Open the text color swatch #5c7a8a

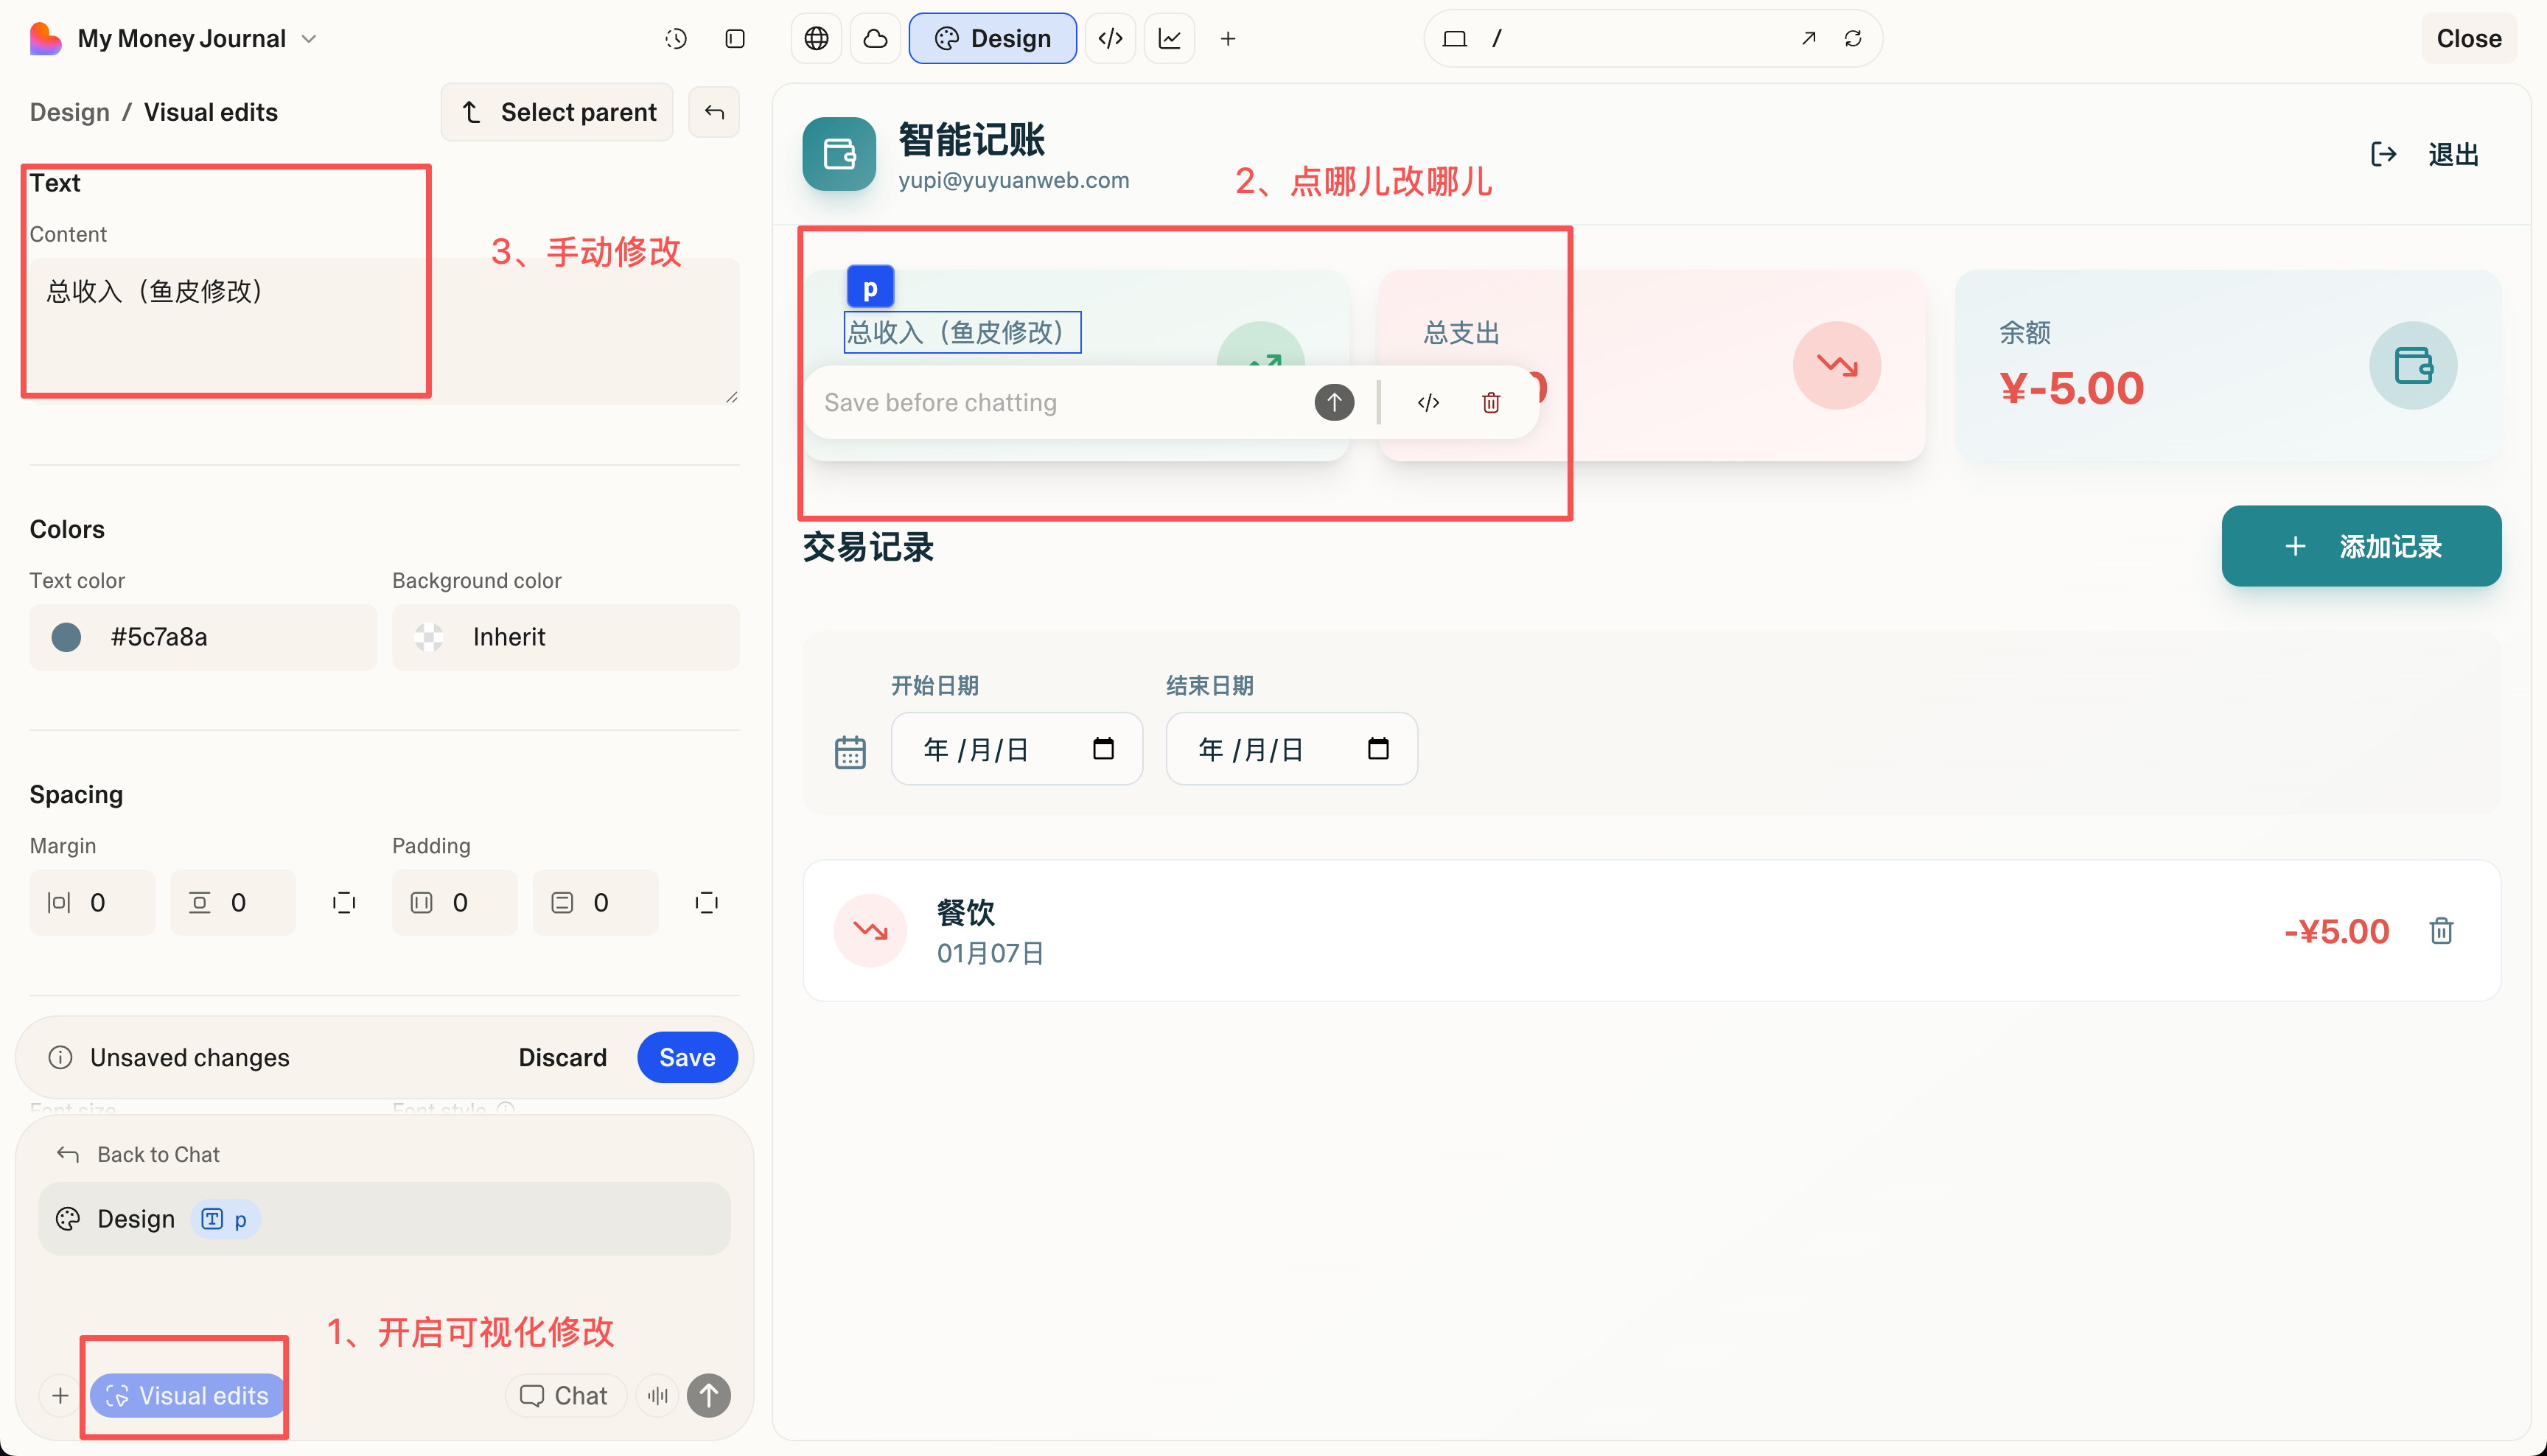coord(66,637)
